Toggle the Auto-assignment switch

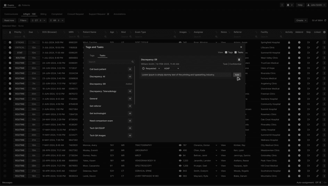point(321,182)
